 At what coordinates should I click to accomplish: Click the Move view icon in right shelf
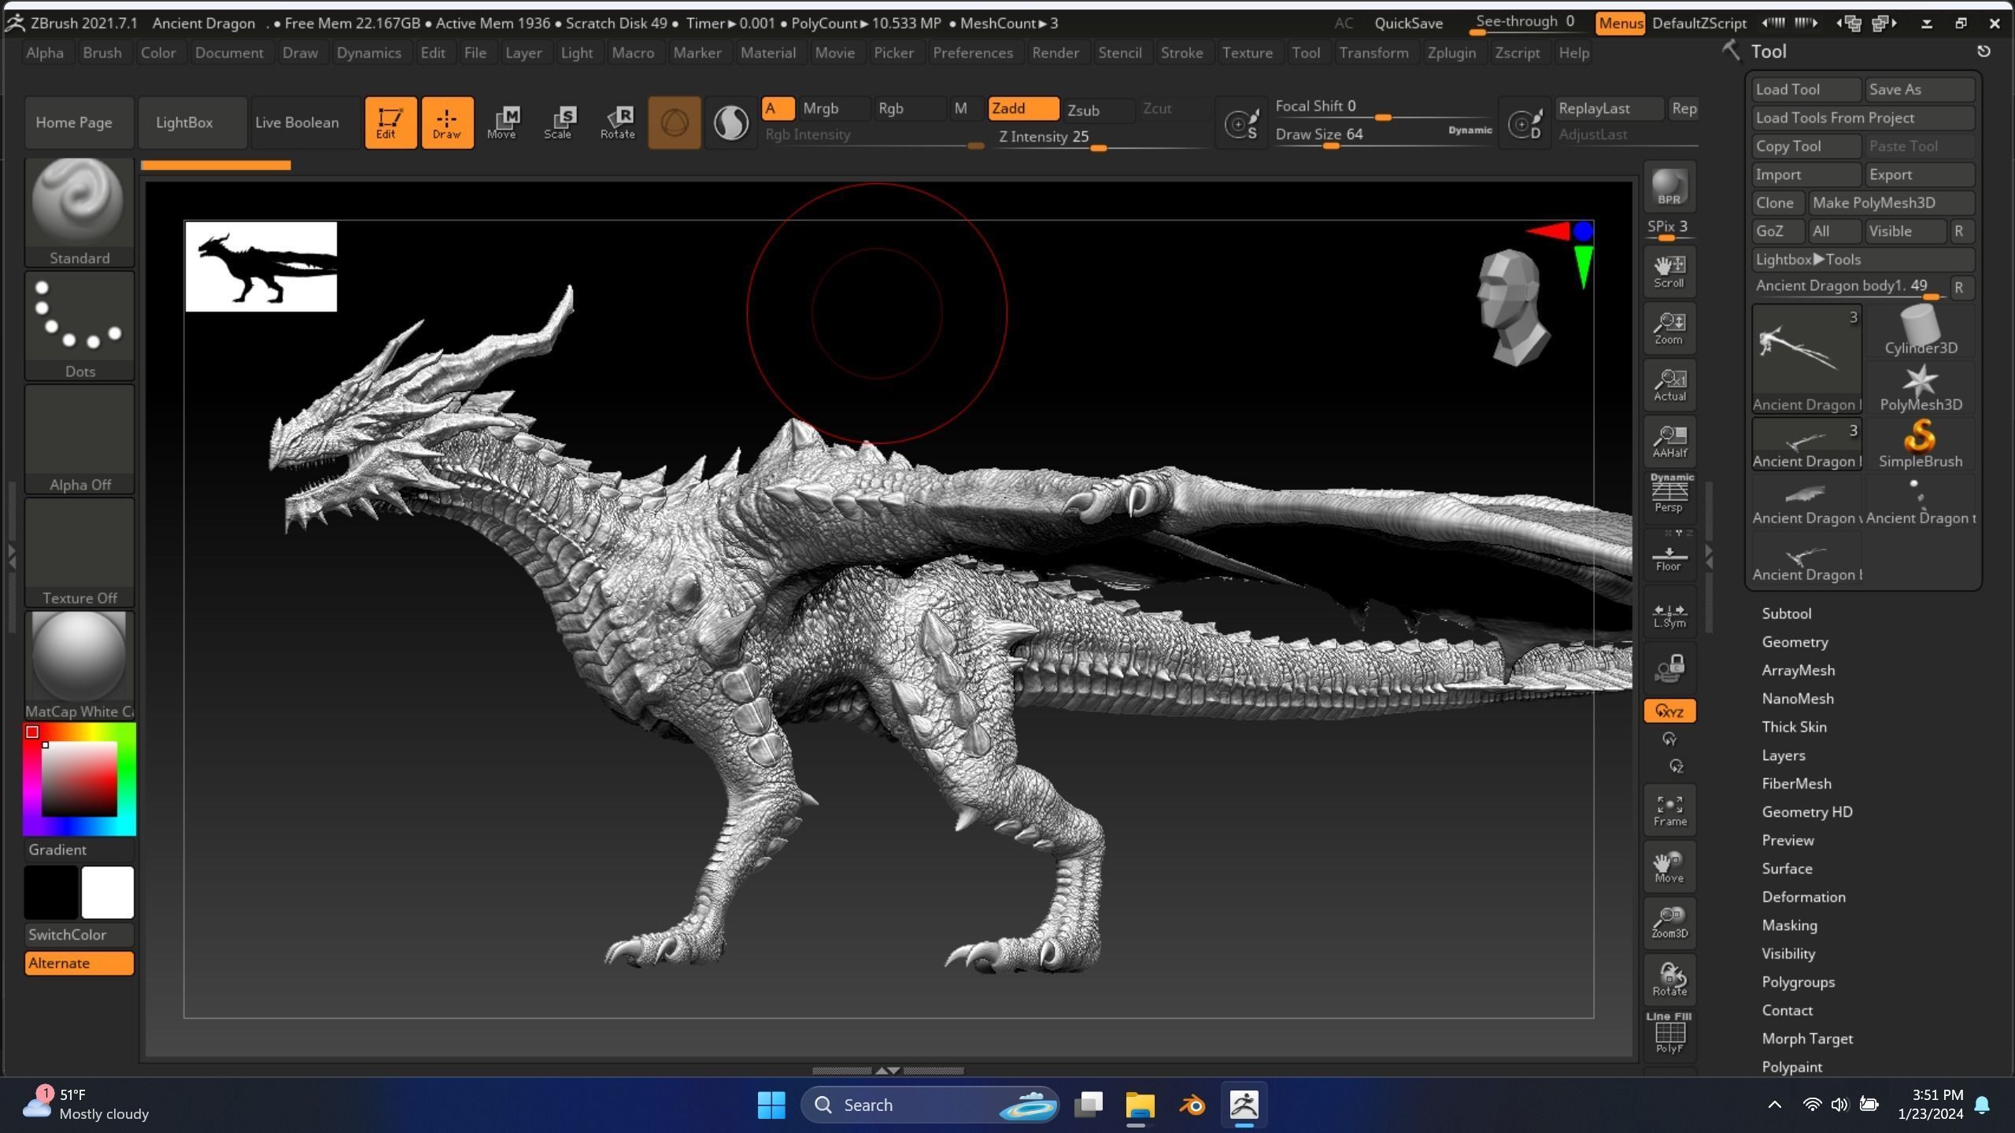(x=1669, y=866)
